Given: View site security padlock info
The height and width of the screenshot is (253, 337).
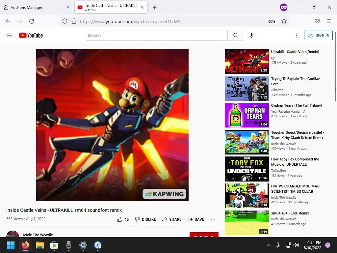Looking at the screenshot, I should [x=74, y=21].
